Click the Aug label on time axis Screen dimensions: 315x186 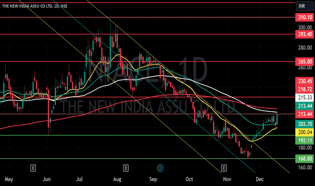coord(117,179)
